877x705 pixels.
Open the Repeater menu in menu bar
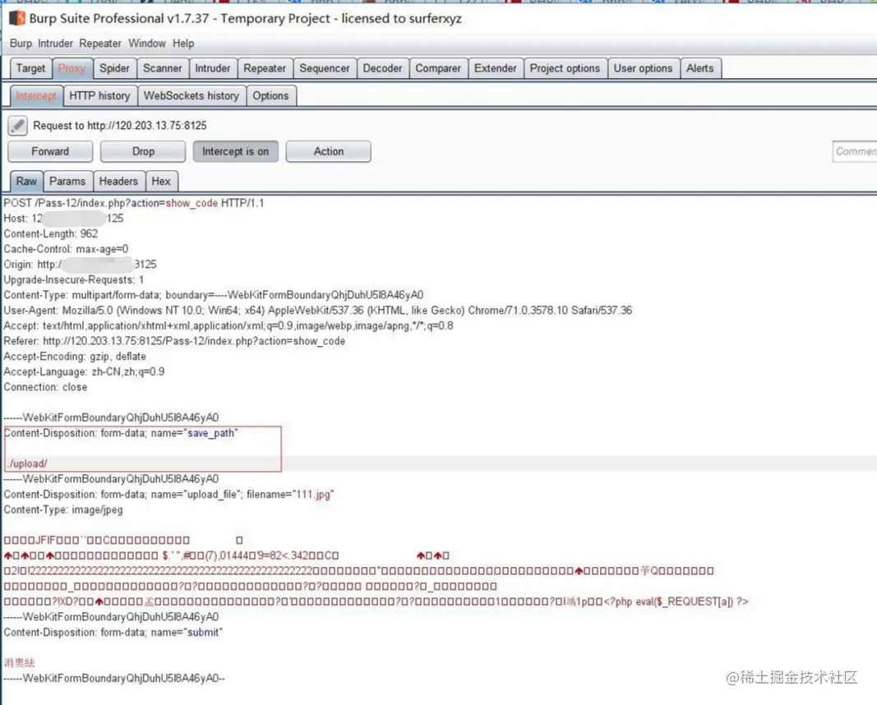100,43
